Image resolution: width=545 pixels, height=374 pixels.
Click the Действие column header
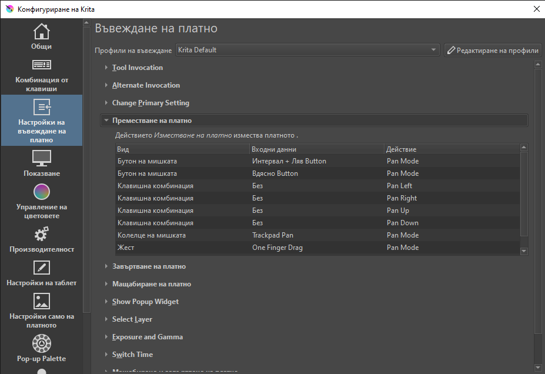coord(451,149)
